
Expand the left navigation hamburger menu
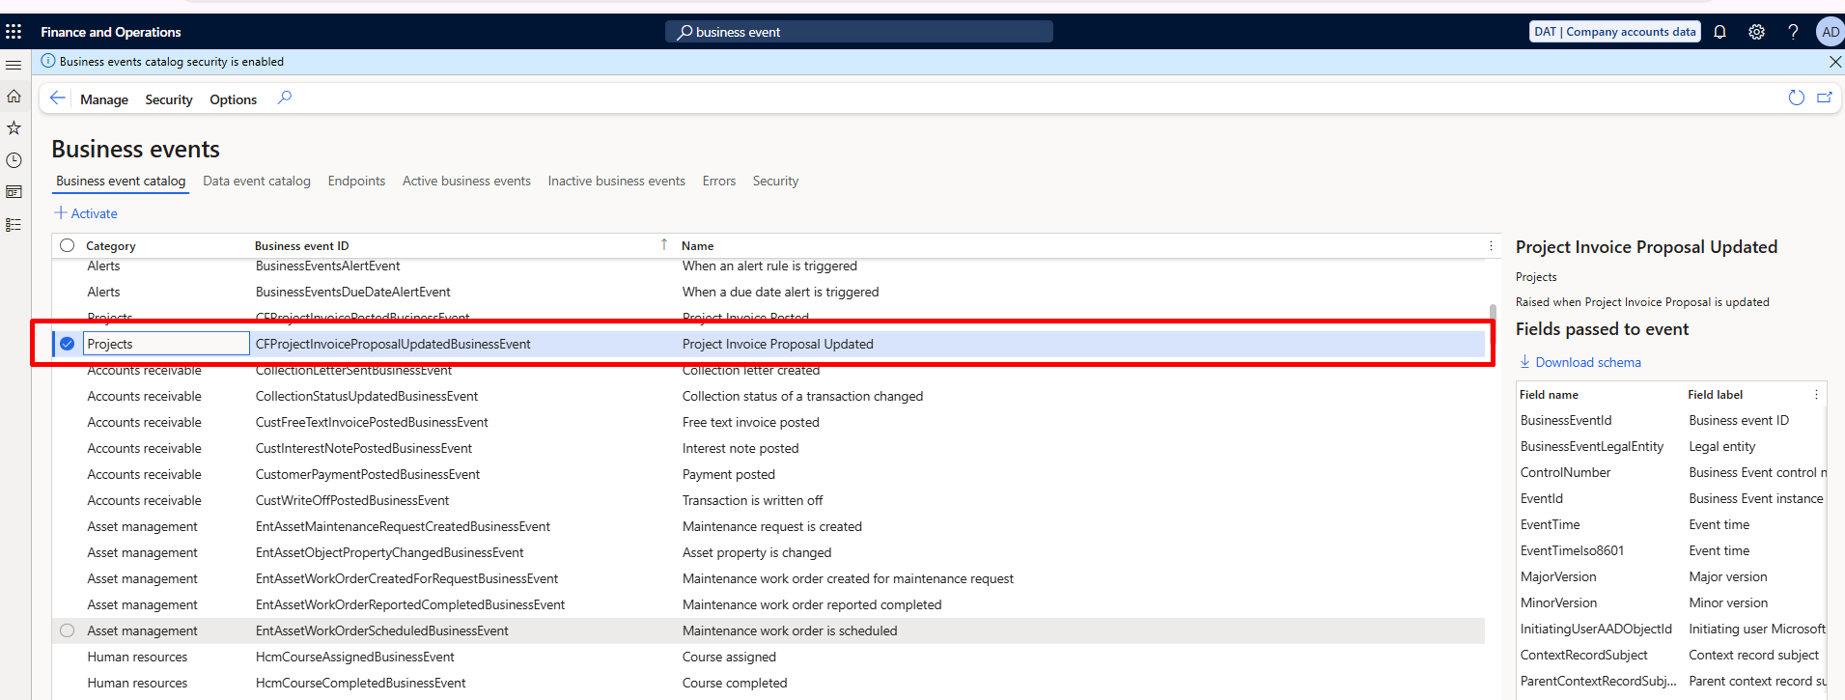tap(14, 65)
